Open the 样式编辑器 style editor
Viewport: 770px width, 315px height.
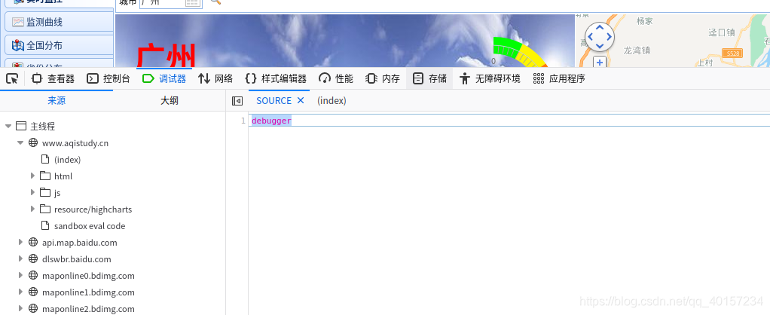tap(276, 78)
